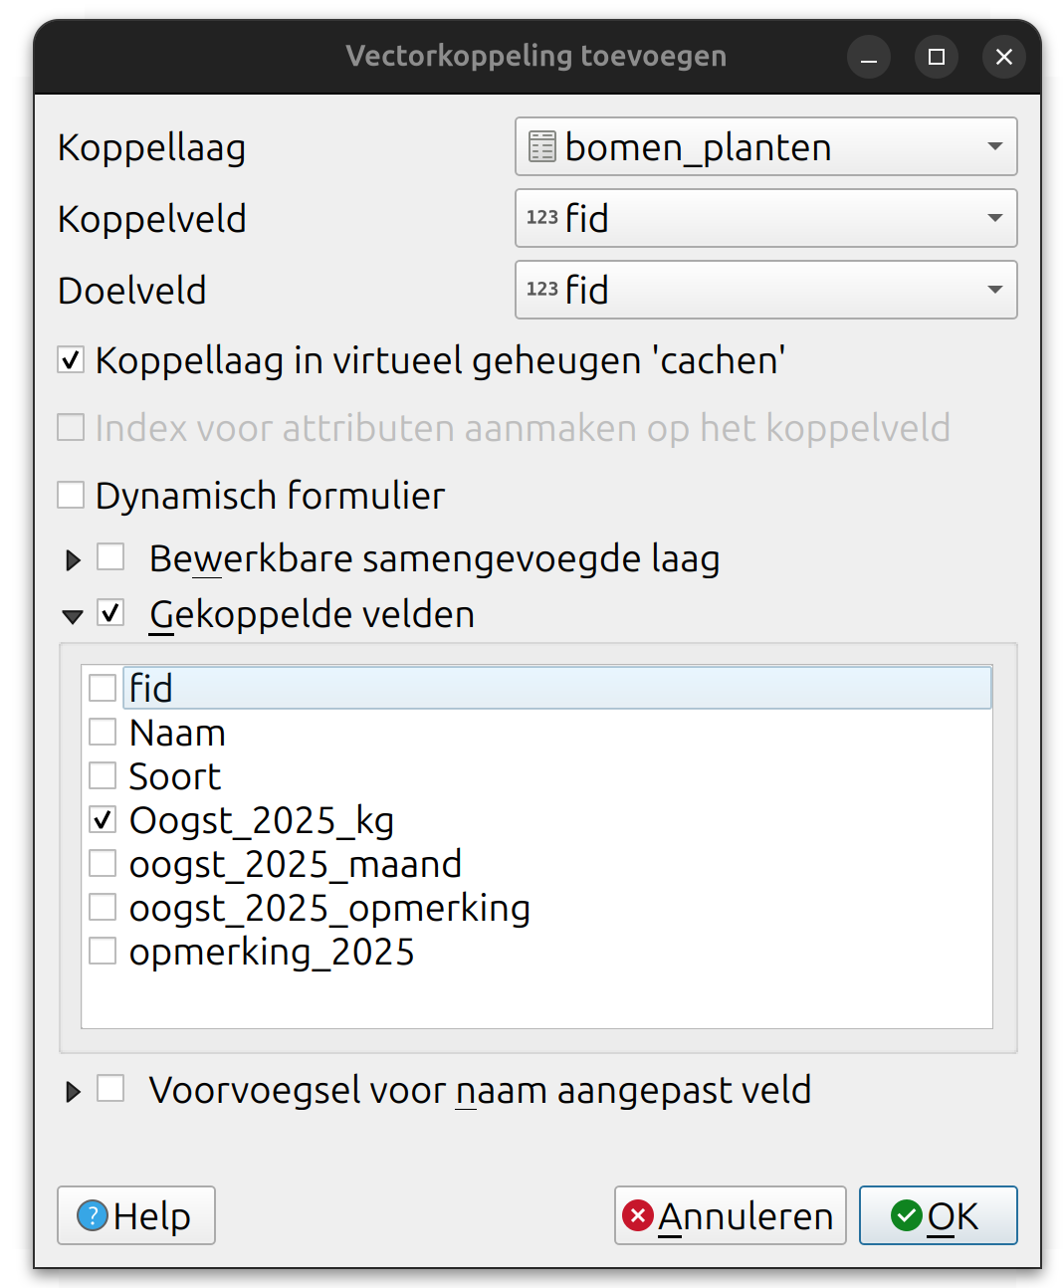
Task: Collapse the Gekoppelde velden section
Action: coord(73,616)
